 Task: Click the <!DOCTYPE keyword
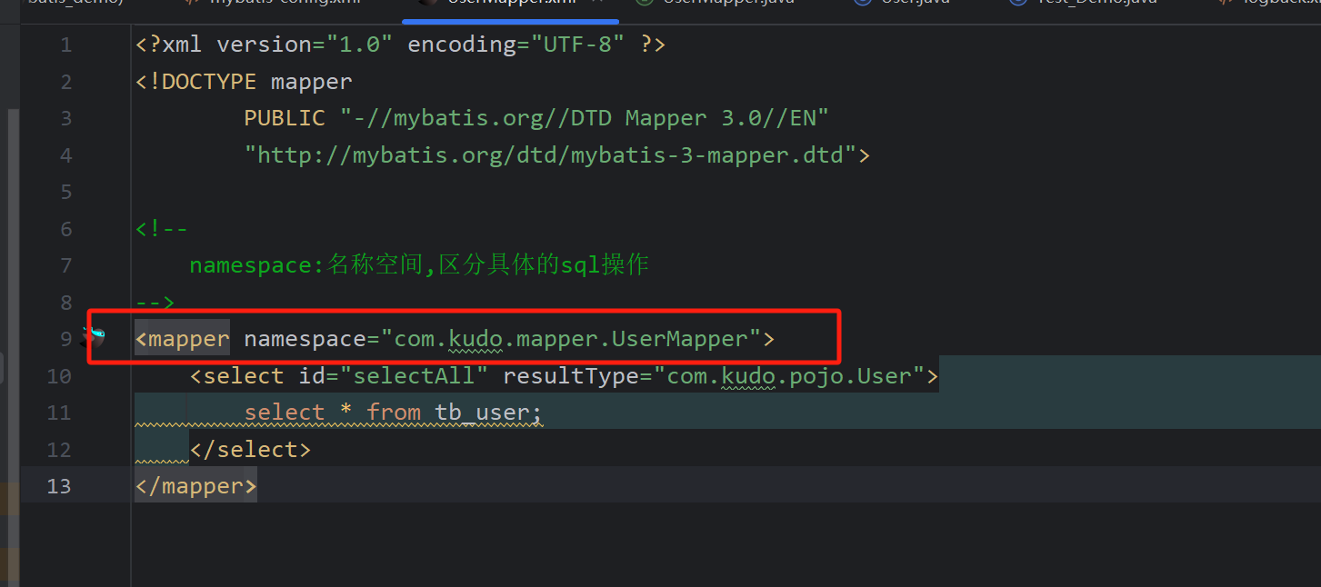point(196,82)
